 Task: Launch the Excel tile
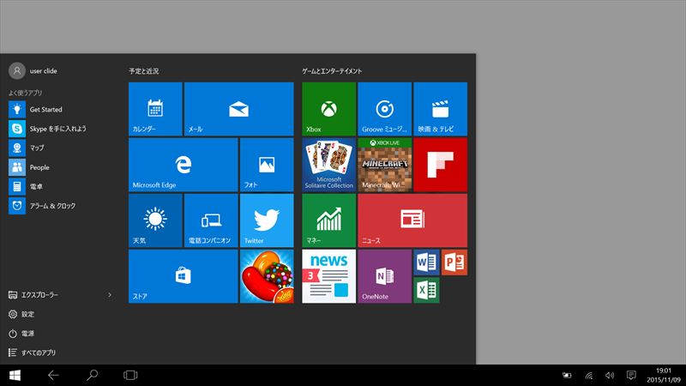pyautogui.click(x=426, y=290)
